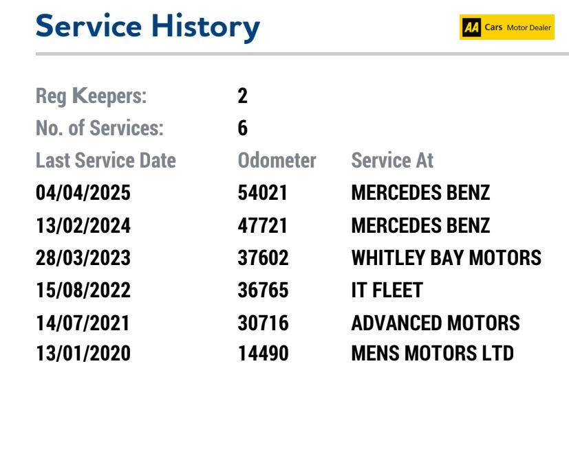Viewport: 569px width, 458px height.
Task: Click the AA Cars Motor Dealer logo
Action: click(x=507, y=27)
